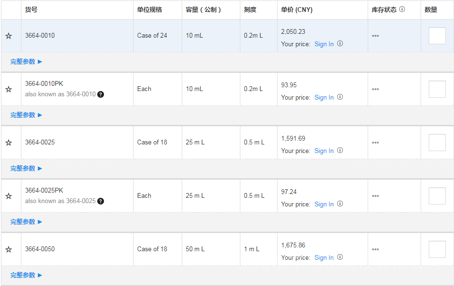Click Sign In for the 1,675.86 price
Viewport: 454px width, 286px height.
pos(324,257)
